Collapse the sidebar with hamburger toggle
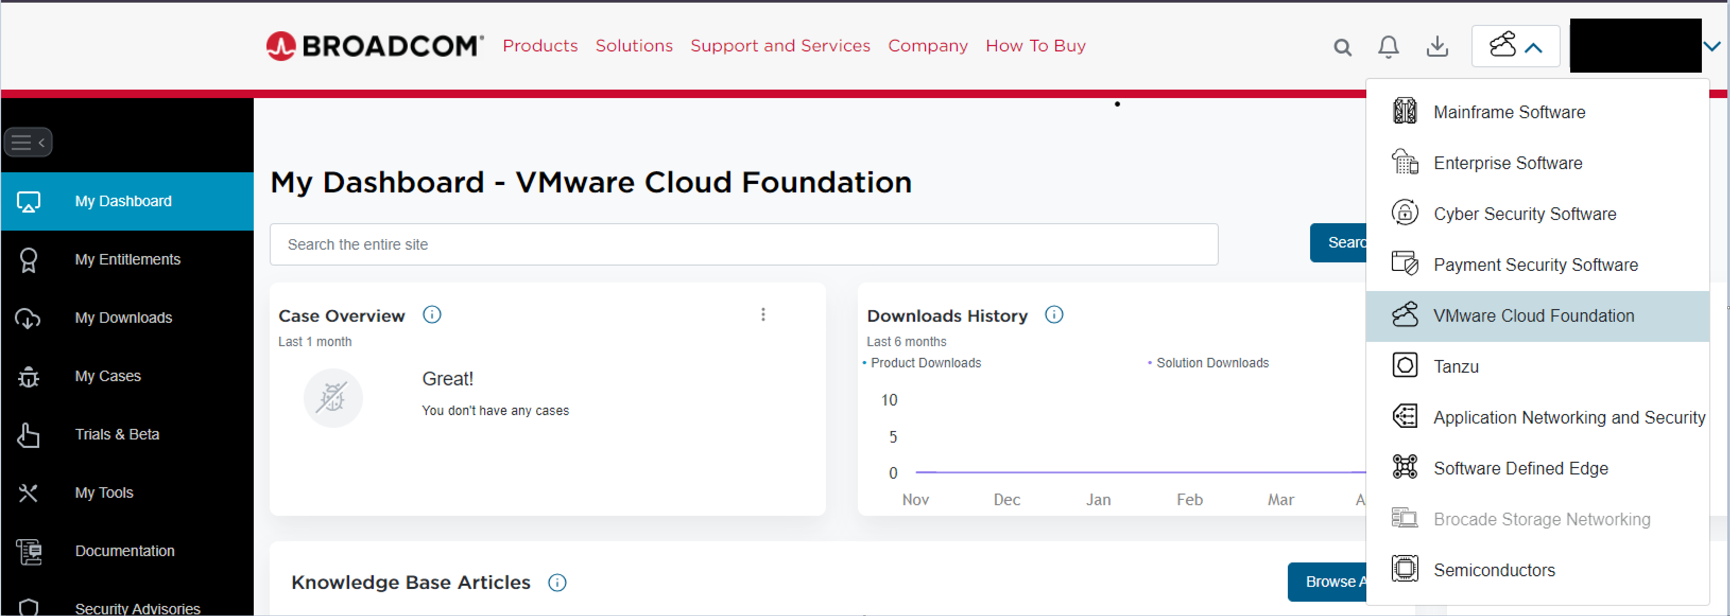The width and height of the screenshot is (1730, 616). point(28,142)
